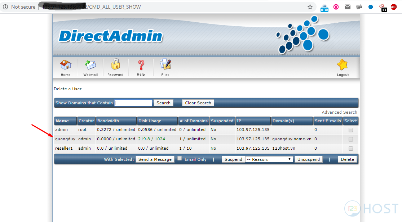Bookmark page with the star icon

point(310,7)
